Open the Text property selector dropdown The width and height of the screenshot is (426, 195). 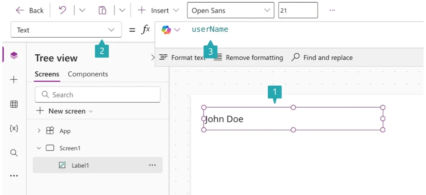(x=66, y=30)
